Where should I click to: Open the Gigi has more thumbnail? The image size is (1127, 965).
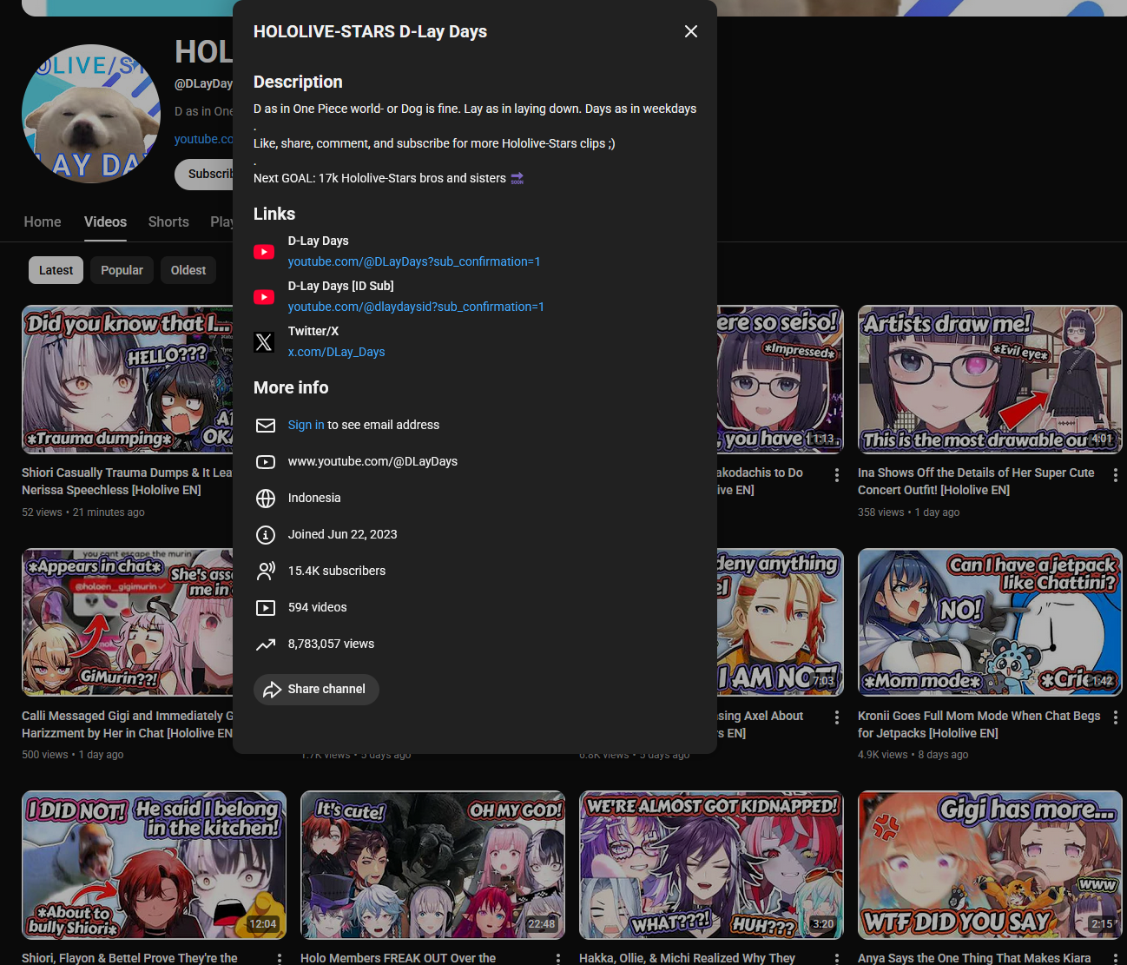990,865
